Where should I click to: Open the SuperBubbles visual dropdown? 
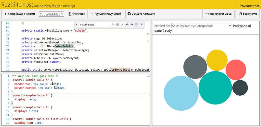pos(51,14)
